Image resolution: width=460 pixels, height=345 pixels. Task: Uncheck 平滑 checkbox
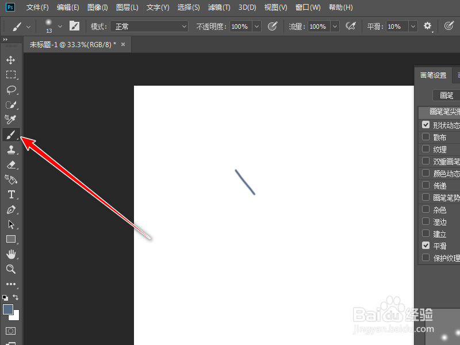pos(425,246)
